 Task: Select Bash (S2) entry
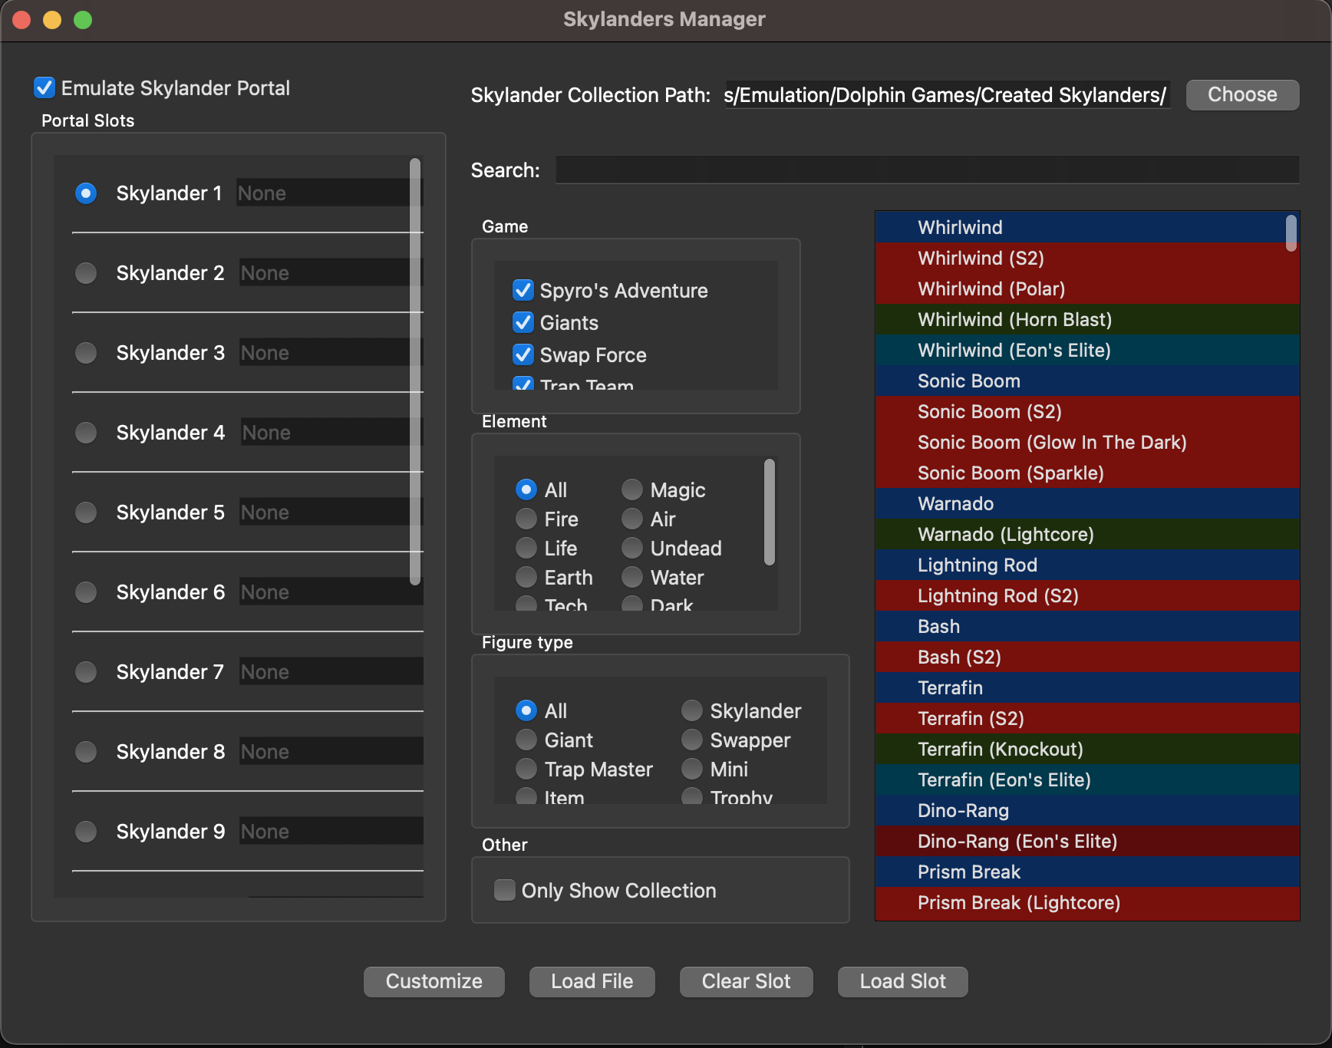click(1087, 657)
